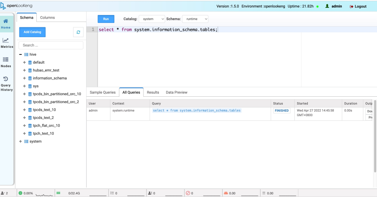The image size is (377, 197).
Task: Open the Catalog dropdown
Action: [152, 19]
